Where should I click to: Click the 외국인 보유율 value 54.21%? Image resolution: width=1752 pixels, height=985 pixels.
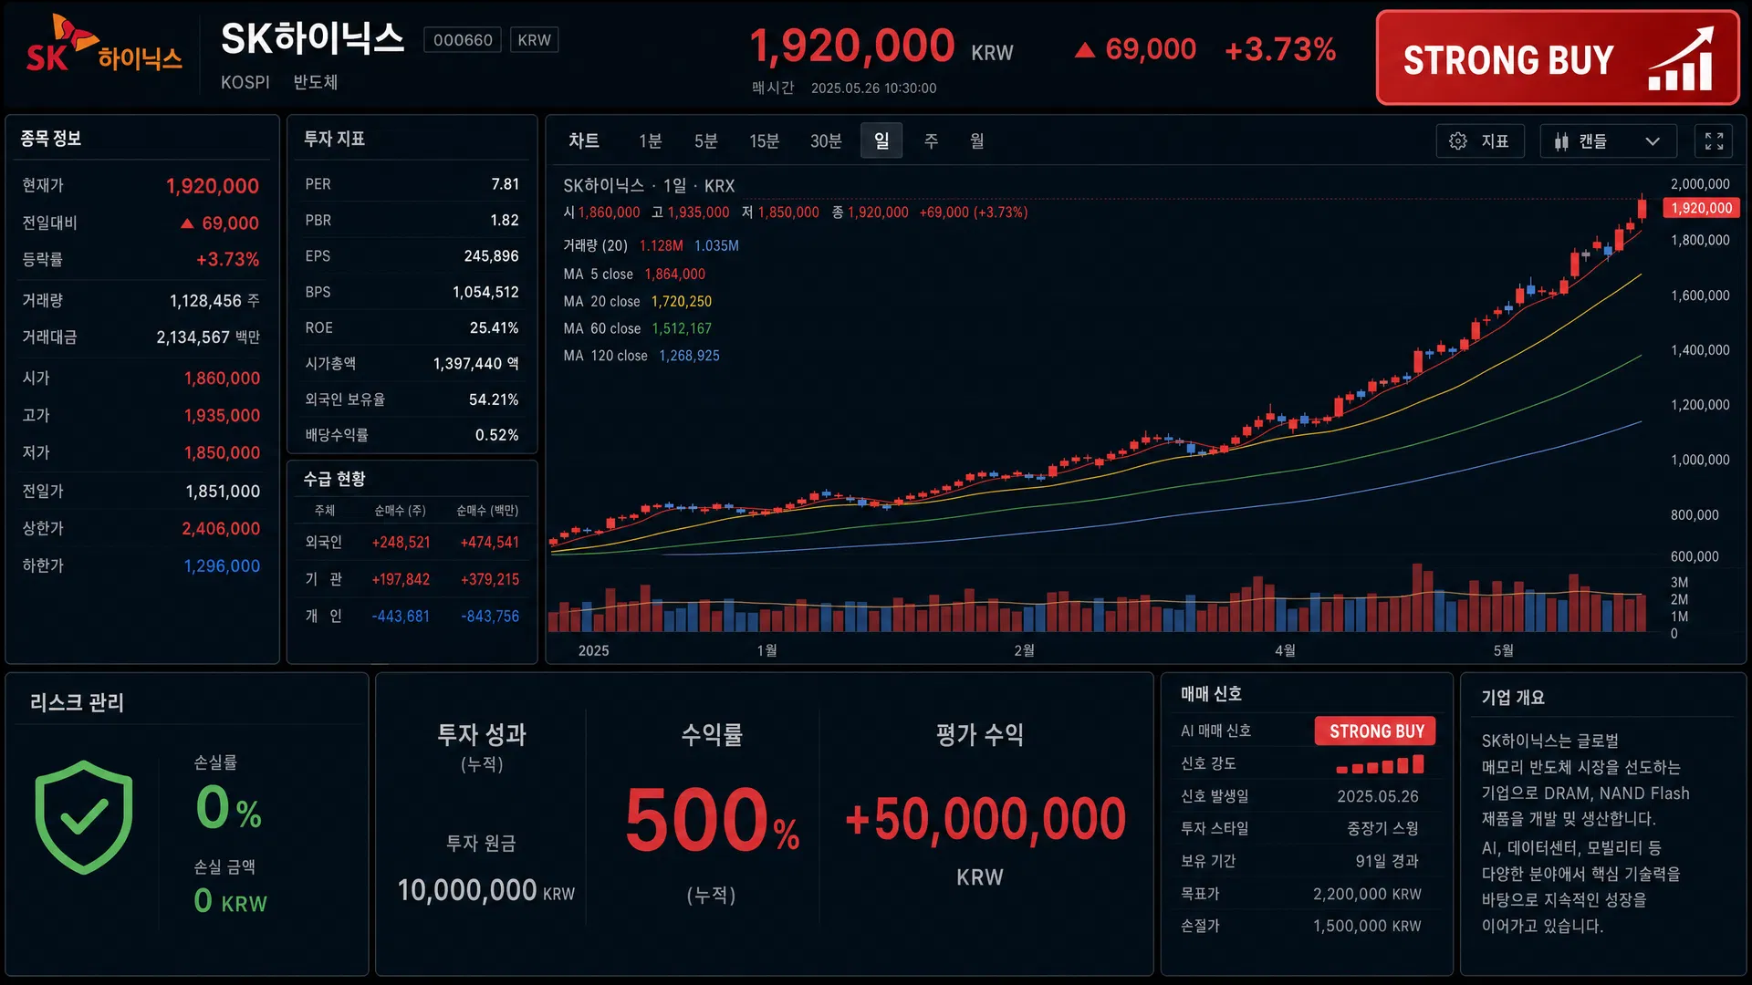click(x=494, y=399)
